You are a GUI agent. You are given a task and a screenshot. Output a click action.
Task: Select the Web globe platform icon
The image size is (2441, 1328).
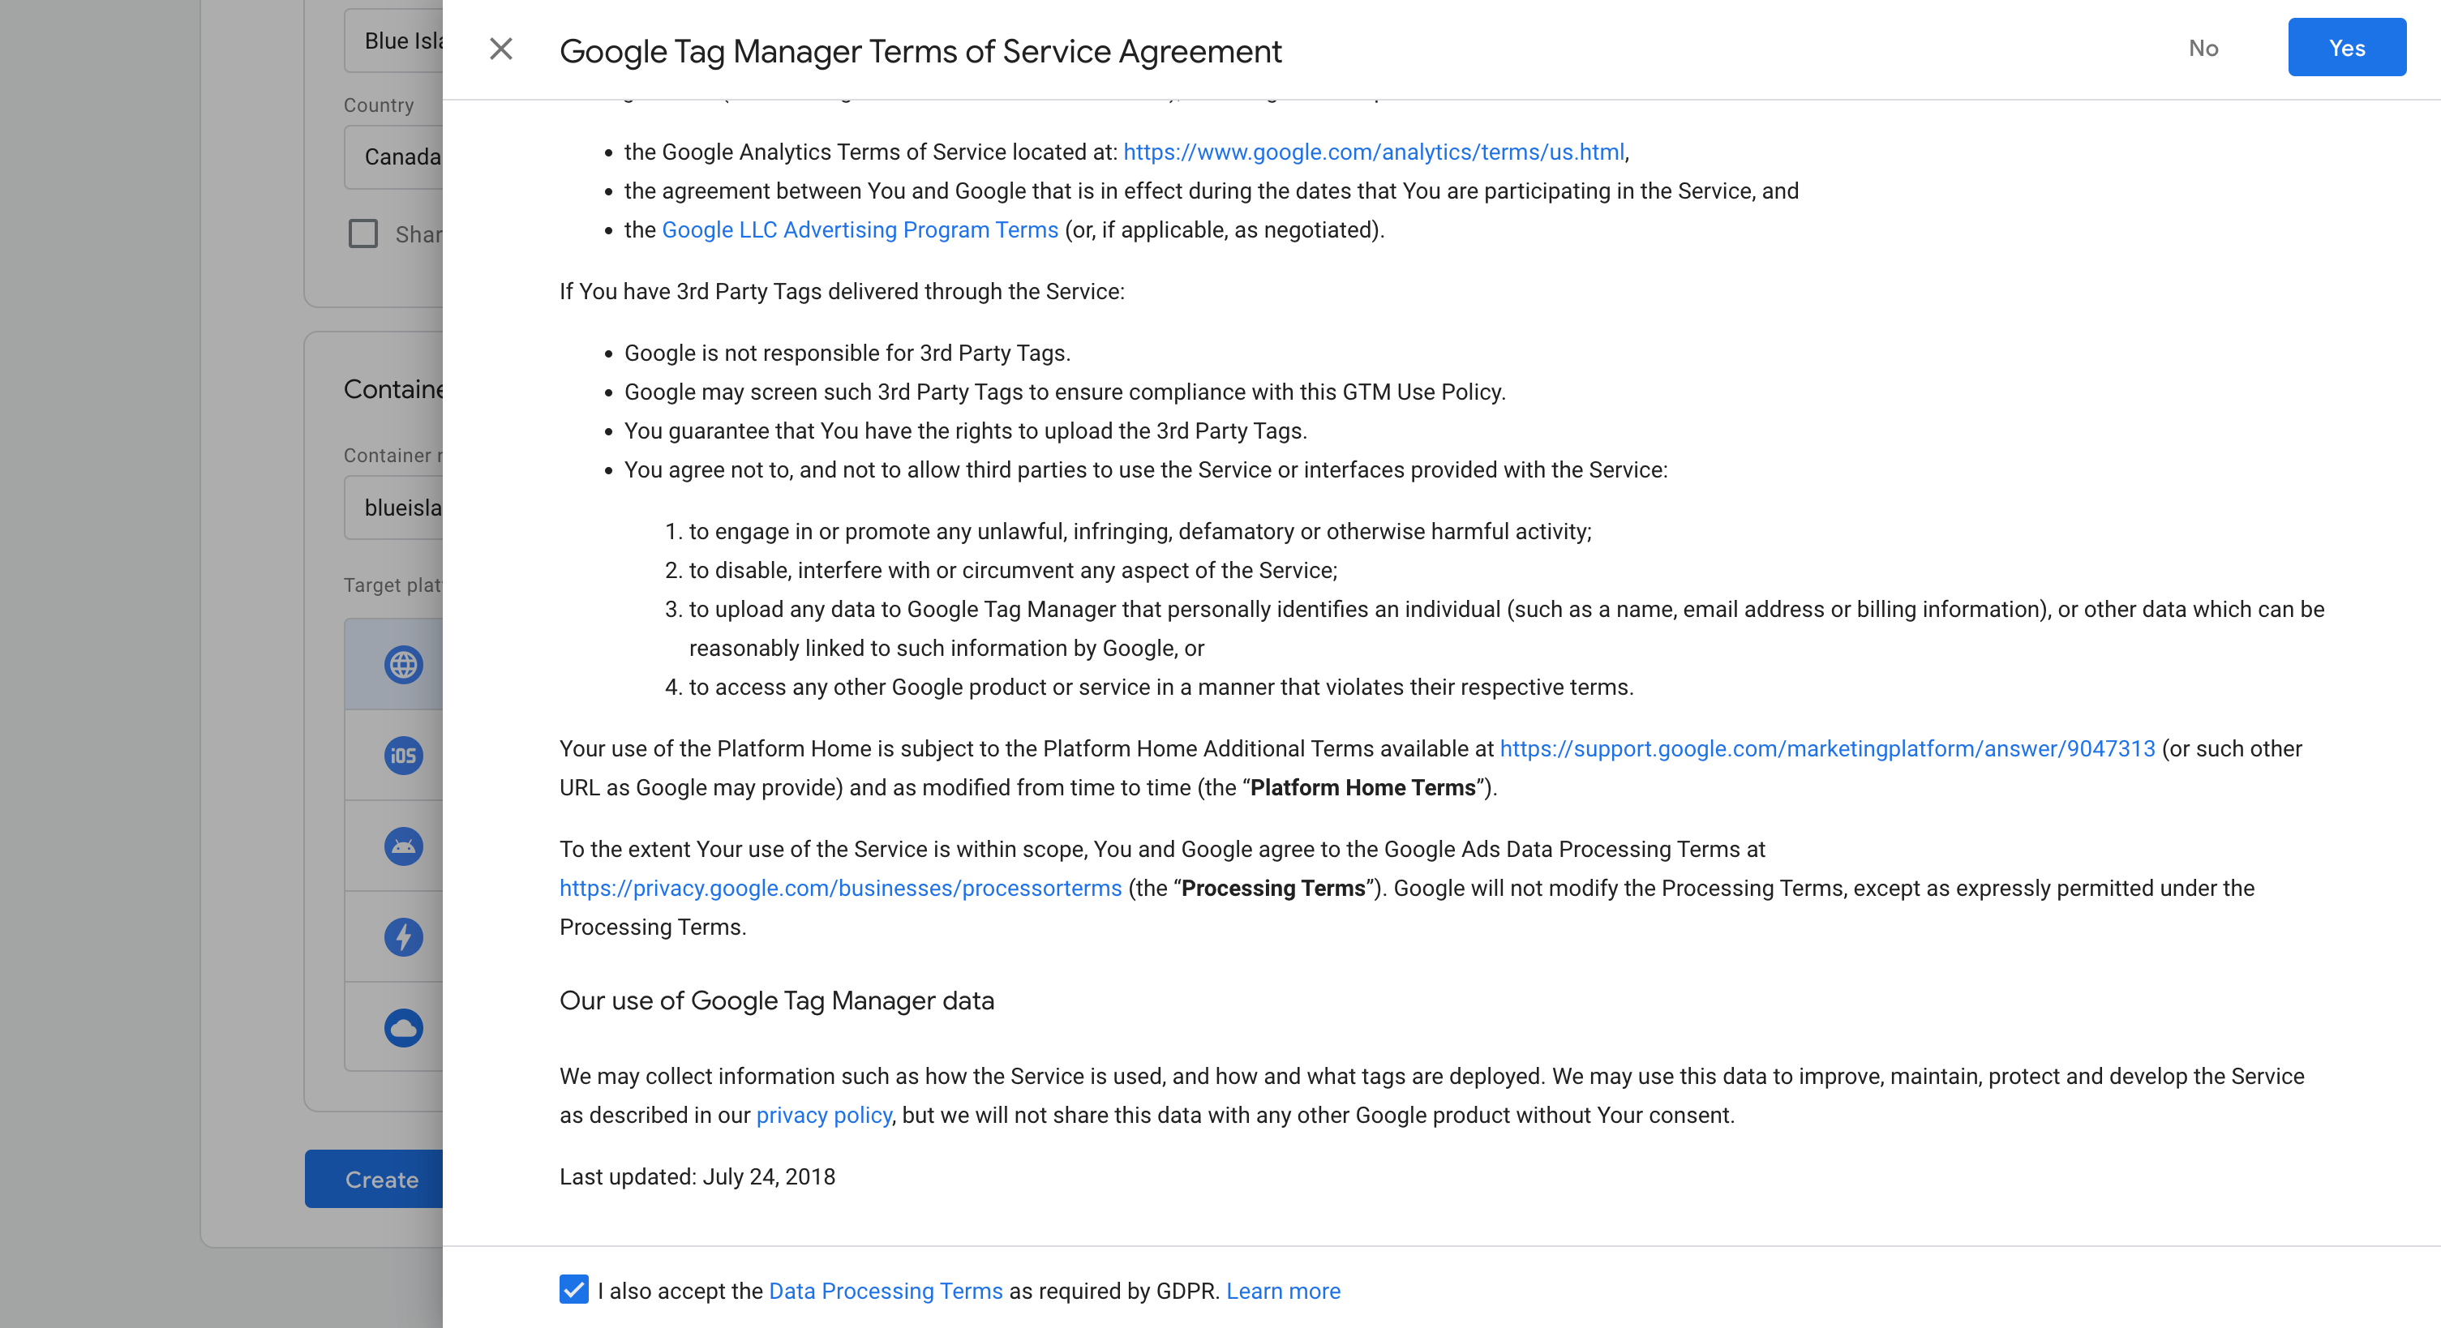pos(403,664)
